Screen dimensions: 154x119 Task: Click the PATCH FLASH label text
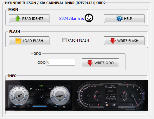(x=78, y=40)
